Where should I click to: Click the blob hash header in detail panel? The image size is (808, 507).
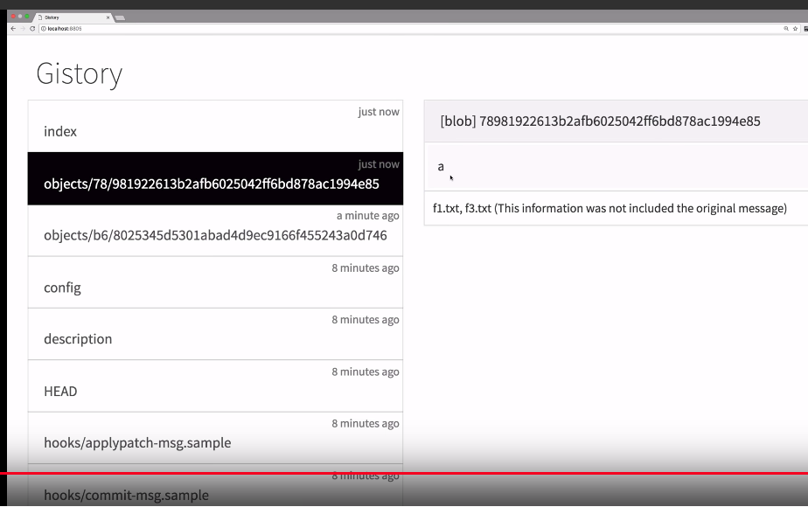616,122
